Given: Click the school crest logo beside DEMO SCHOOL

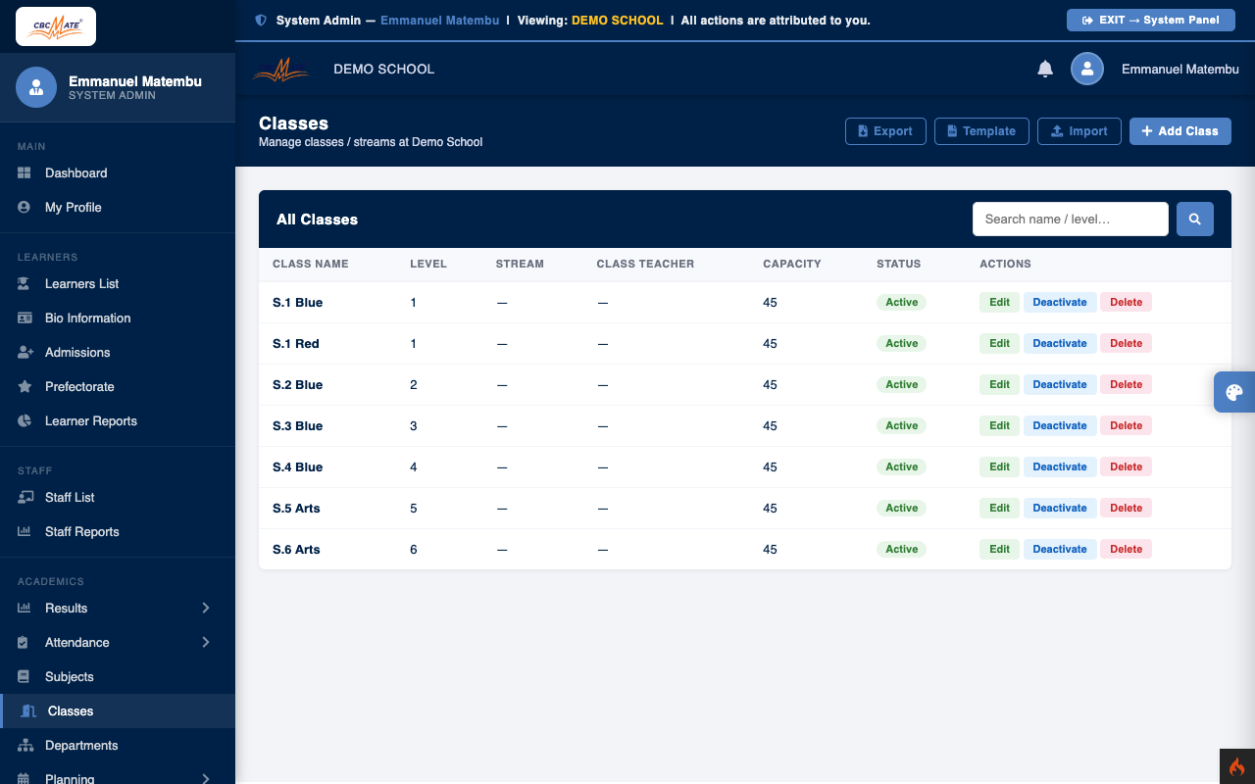Looking at the screenshot, I should 282,70.
